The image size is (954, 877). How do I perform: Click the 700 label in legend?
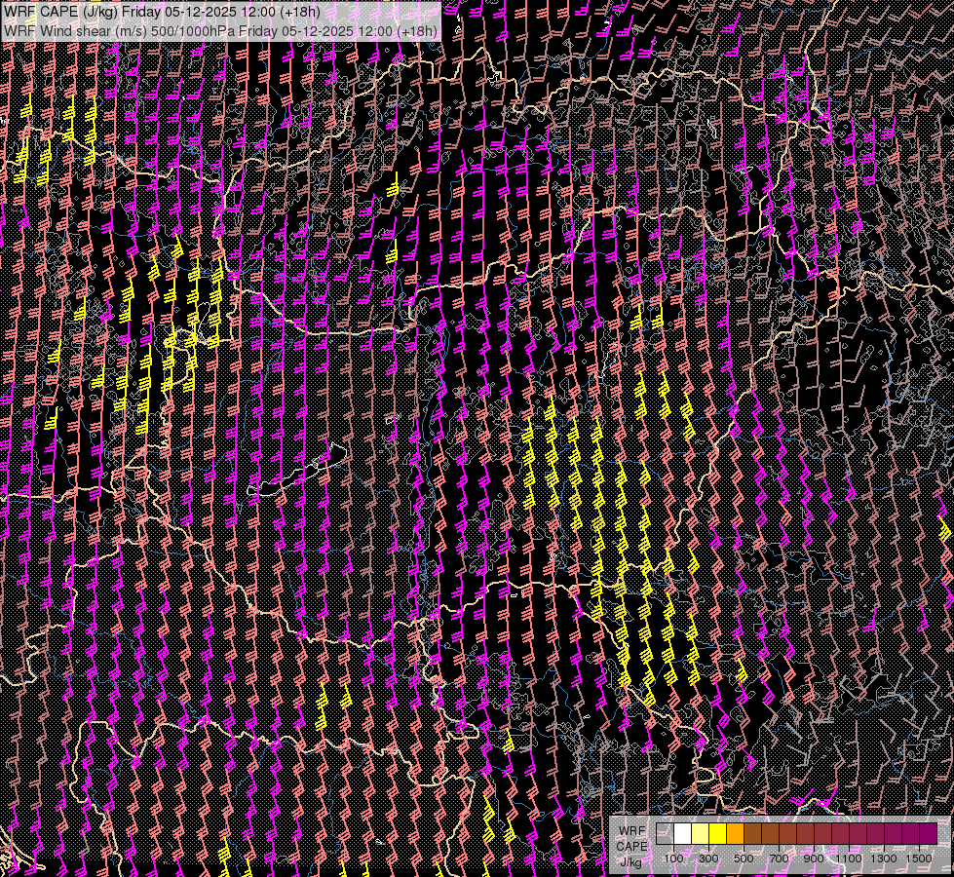coord(779,858)
